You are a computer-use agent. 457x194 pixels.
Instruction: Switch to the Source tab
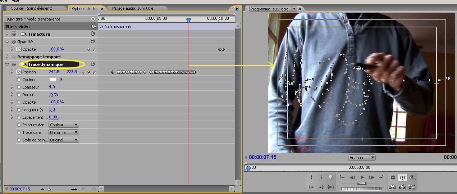32,8
